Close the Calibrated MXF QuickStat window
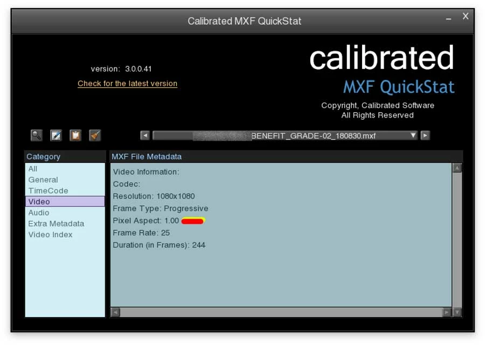485x345 pixels. (x=466, y=16)
